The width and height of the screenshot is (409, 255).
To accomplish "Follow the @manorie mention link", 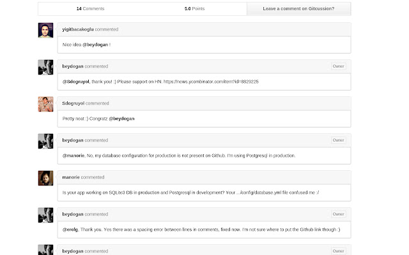I will 73,156.
